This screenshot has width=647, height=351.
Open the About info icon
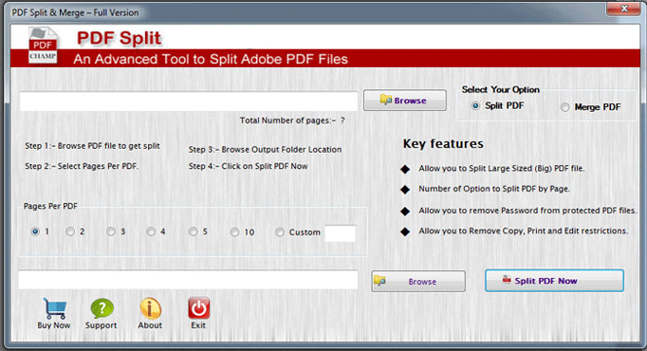coord(150,308)
